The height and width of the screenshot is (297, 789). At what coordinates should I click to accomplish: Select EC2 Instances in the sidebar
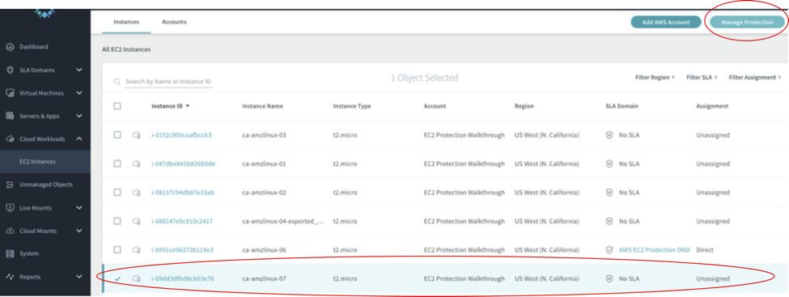click(x=45, y=162)
